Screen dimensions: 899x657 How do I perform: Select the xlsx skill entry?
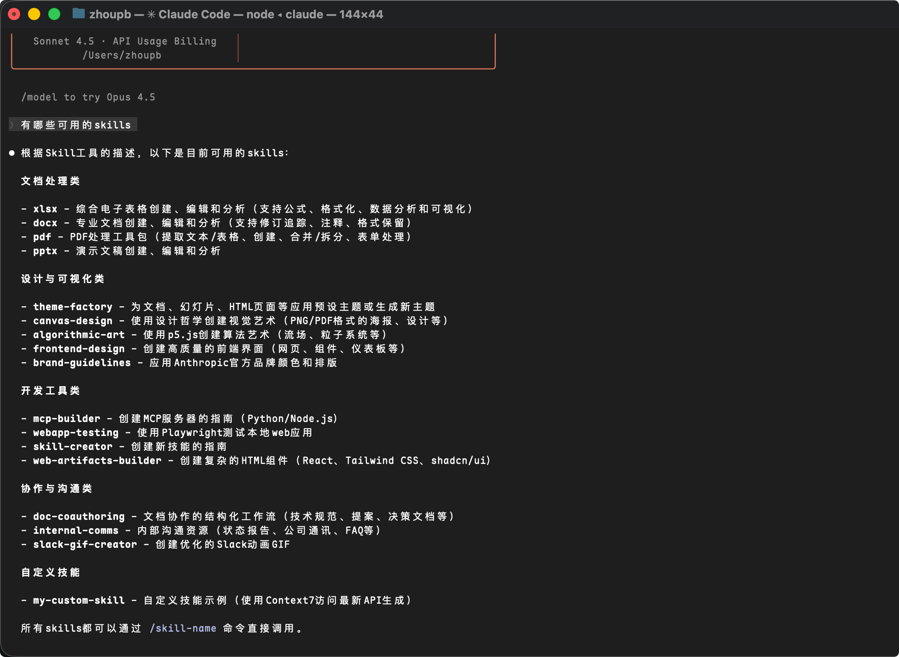click(45, 209)
